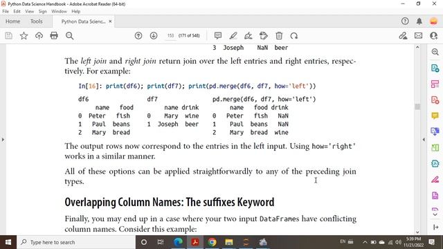The width and height of the screenshot is (443, 249).
Task: Switch to the Home tab
Action: pyautogui.click(x=12, y=21)
